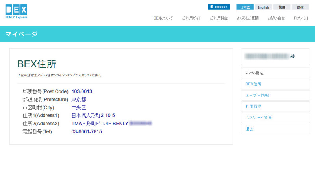Switch language to 繁體

pos(282,7)
